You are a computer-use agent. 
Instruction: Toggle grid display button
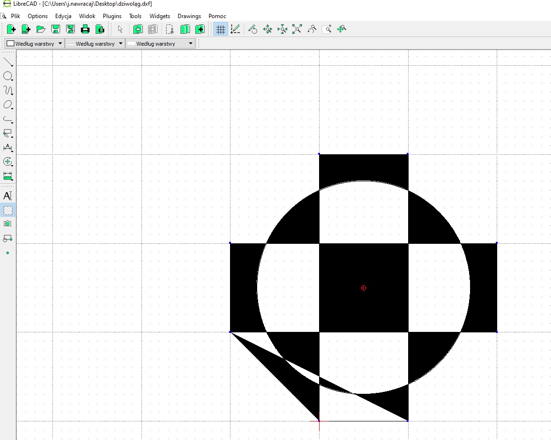[x=220, y=29]
